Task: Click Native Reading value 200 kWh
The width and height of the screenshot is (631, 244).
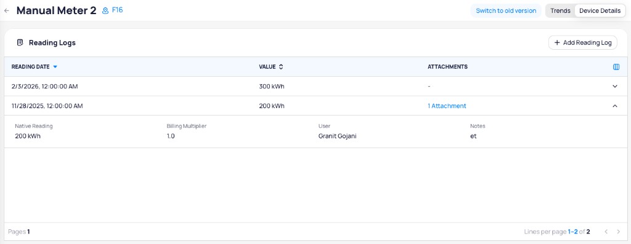Action: pyautogui.click(x=28, y=136)
